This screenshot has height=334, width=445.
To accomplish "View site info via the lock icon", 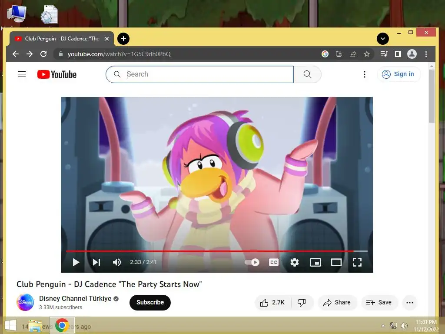I will [x=60, y=54].
